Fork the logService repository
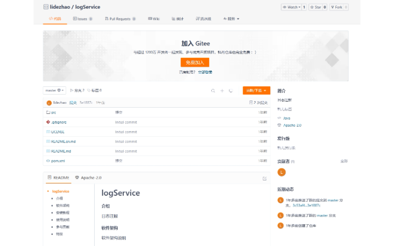This screenshot has width=394, height=246. (339, 7)
